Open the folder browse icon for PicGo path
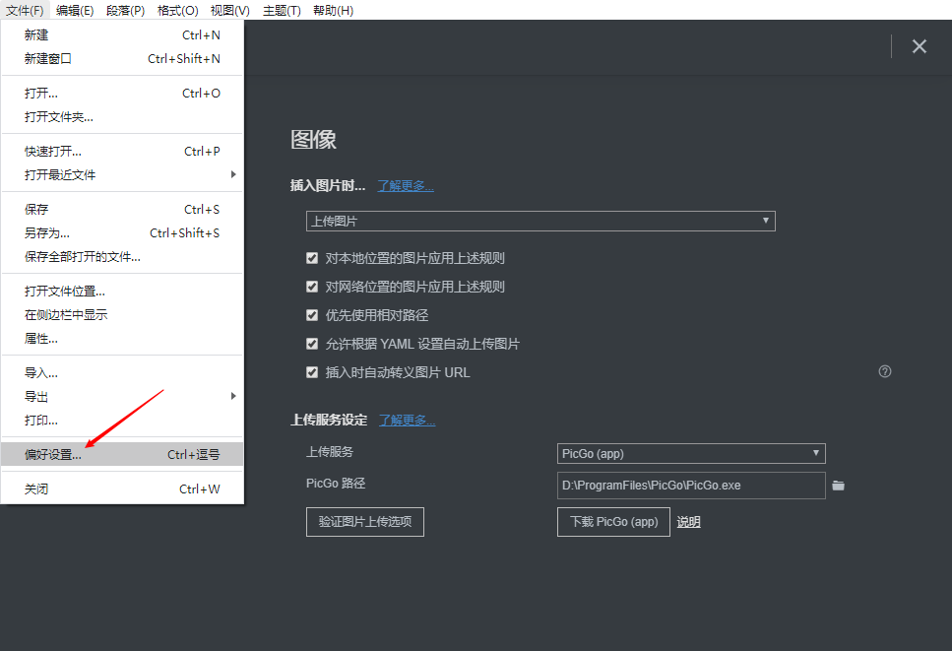The image size is (952, 651). [838, 486]
